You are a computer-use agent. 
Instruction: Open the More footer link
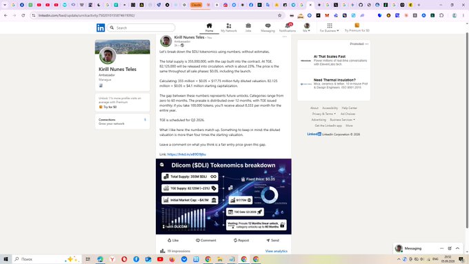pyautogui.click(x=349, y=125)
